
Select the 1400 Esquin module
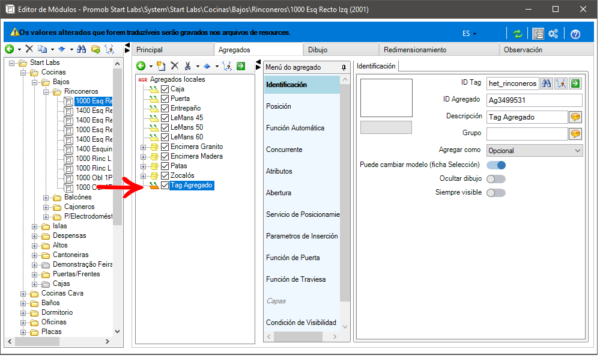[x=94, y=149]
